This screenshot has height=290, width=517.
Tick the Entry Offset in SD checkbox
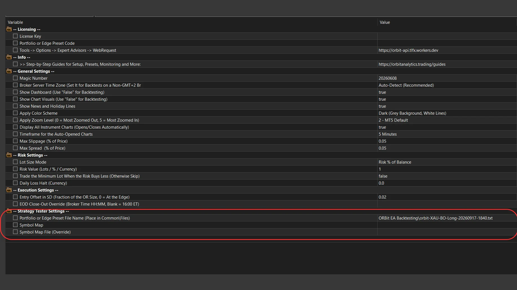pos(15,197)
